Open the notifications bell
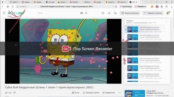Viewport: 174px width, 97px height. [x=109, y=13]
